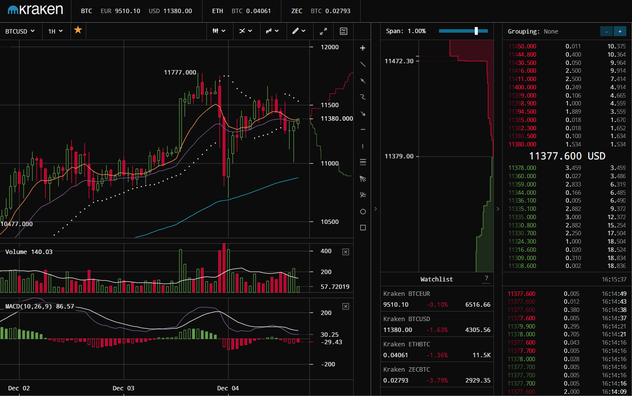Select the parallel lines Fibonacci tool

point(363,162)
